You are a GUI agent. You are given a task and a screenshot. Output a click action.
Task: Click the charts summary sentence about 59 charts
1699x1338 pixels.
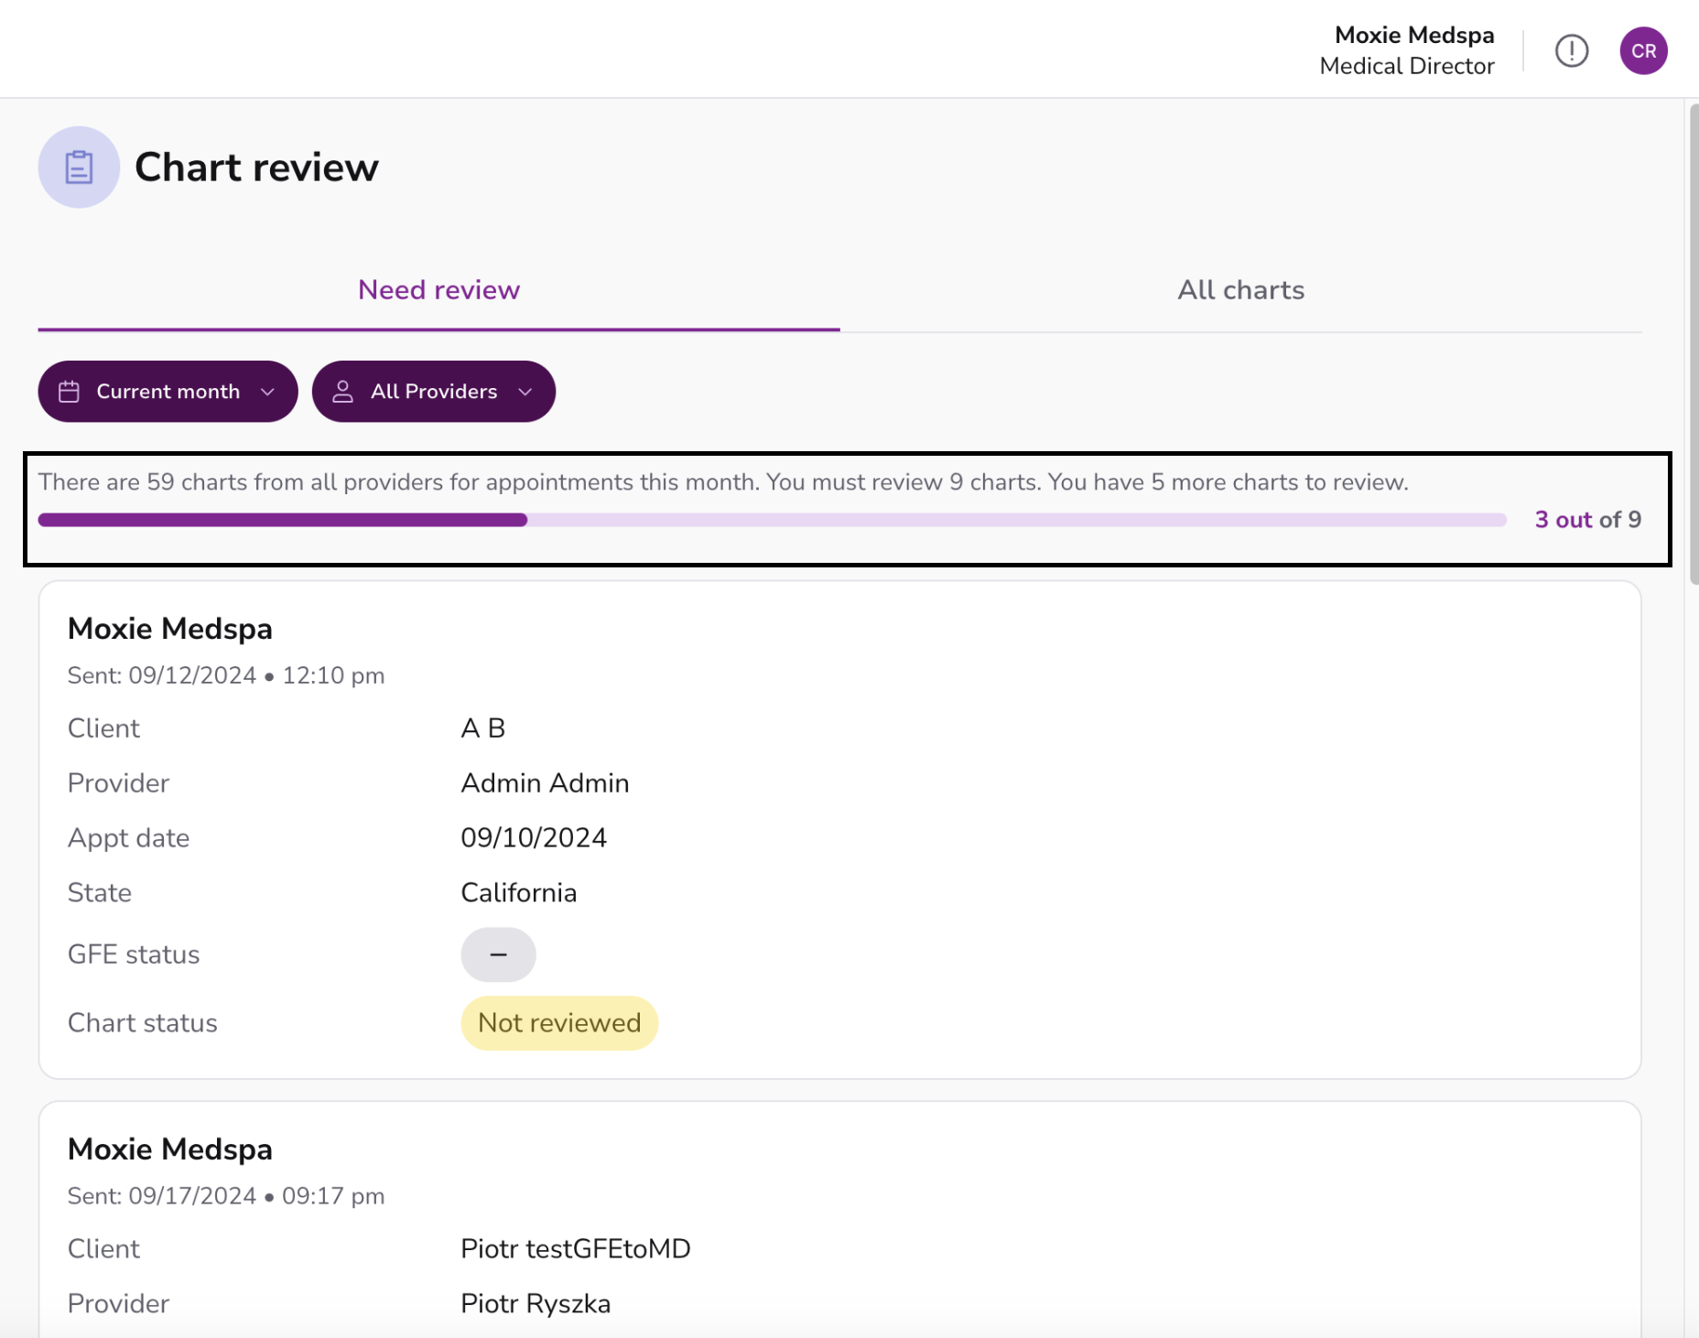click(x=723, y=482)
